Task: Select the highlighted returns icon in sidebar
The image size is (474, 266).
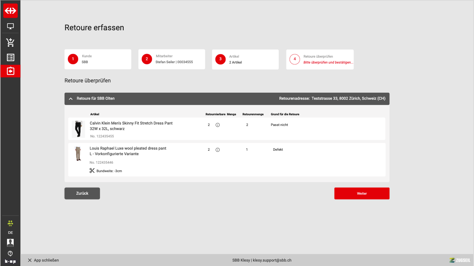Action: pyautogui.click(x=10, y=71)
